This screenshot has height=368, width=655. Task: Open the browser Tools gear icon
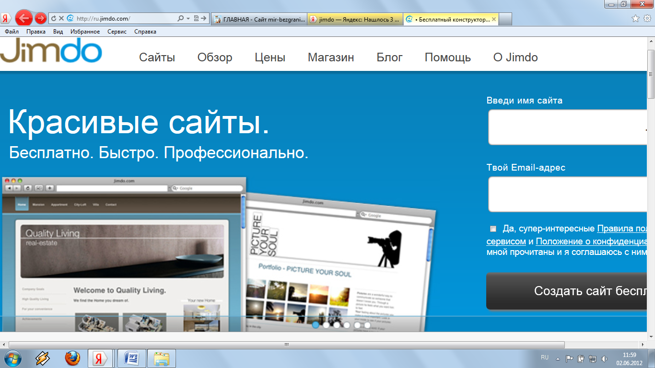click(647, 19)
